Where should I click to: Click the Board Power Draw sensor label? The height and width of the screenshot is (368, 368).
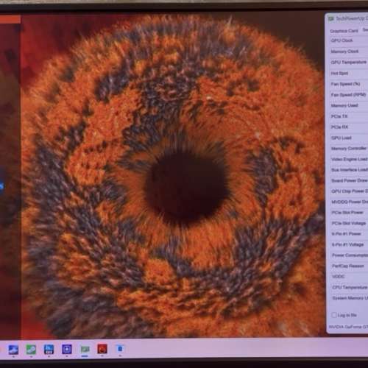pos(350,180)
